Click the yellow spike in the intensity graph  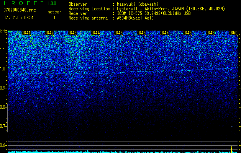tap(232, 149)
